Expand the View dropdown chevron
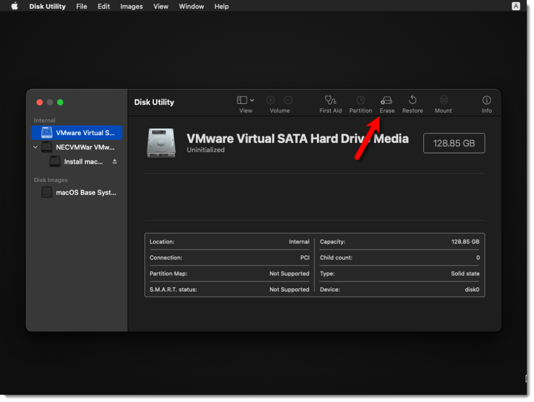 pos(252,101)
